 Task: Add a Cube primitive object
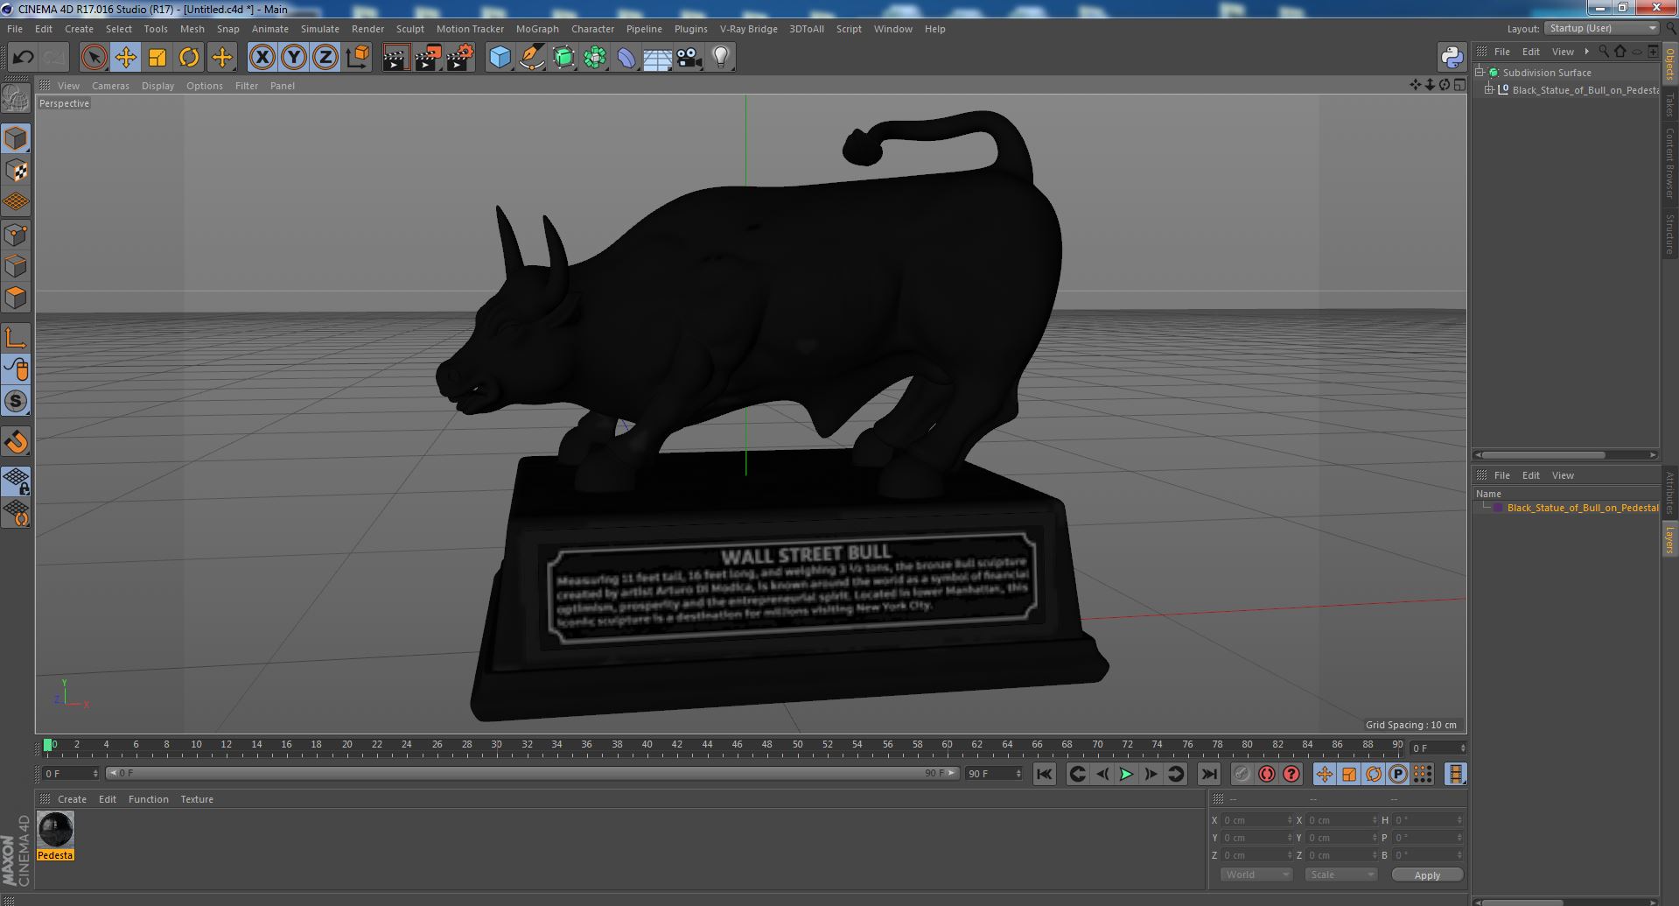tap(500, 58)
